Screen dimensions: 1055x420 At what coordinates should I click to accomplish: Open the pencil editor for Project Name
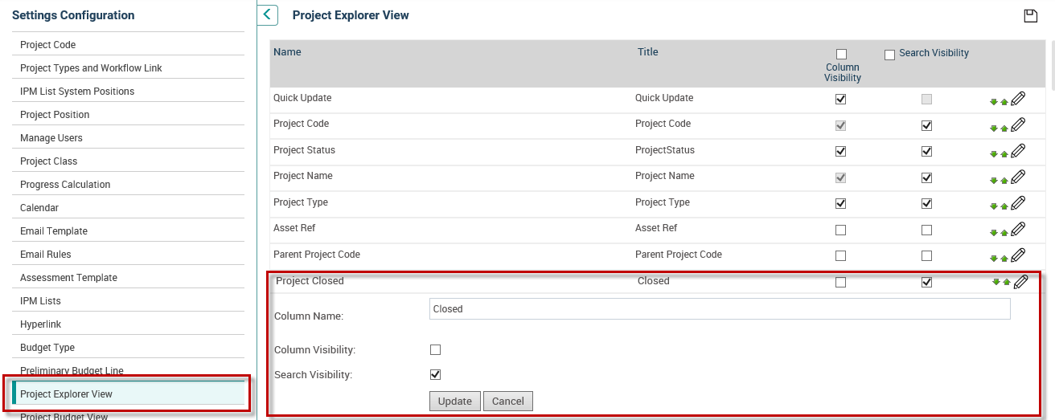click(1018, 177)
